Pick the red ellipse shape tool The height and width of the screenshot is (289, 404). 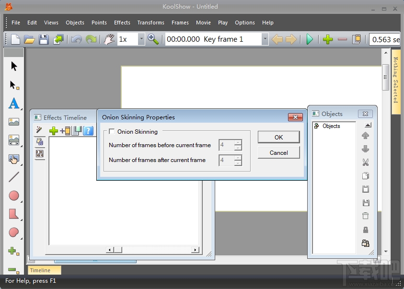(x=14, y=196)
